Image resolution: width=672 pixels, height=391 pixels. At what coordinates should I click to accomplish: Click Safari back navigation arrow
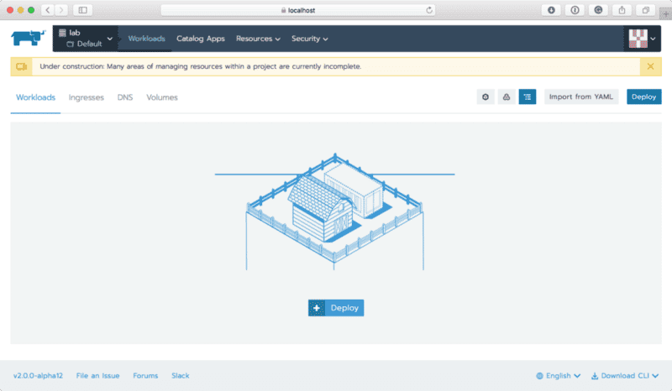45,10
